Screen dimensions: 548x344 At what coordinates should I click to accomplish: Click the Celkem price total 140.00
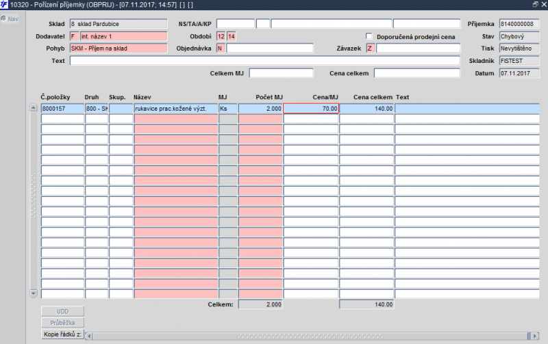[366, 304]
